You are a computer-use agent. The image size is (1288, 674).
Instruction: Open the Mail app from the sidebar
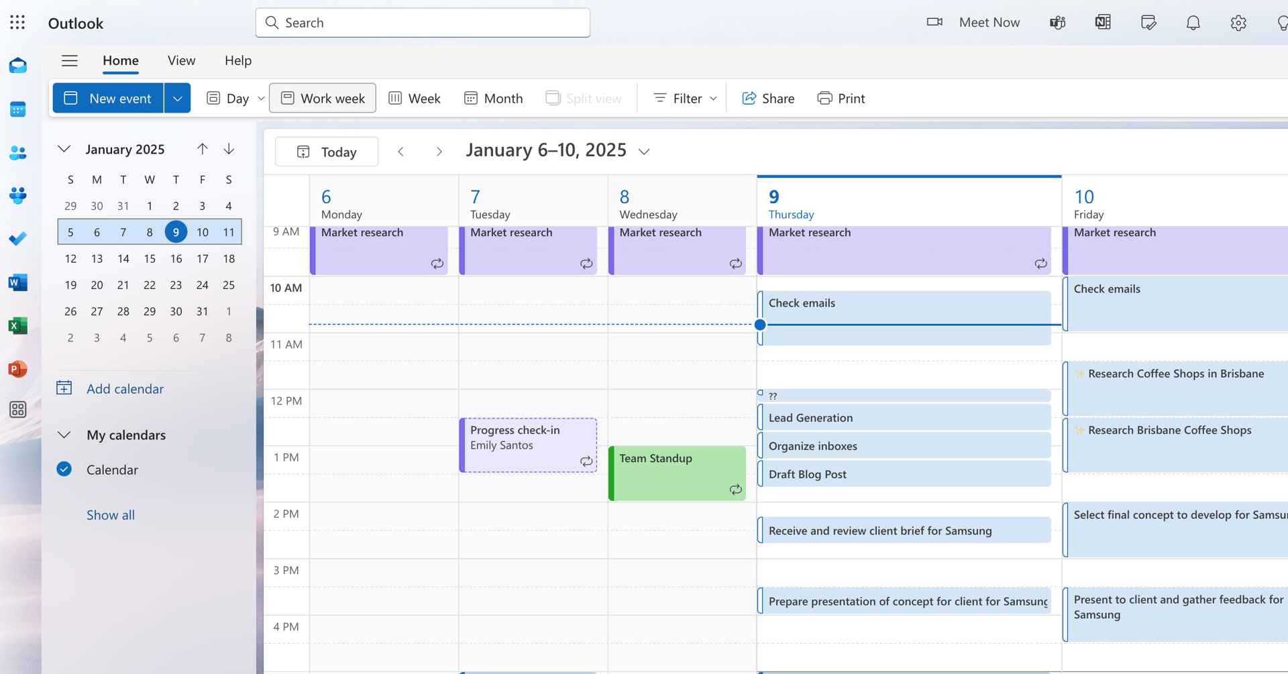point(17,65)
